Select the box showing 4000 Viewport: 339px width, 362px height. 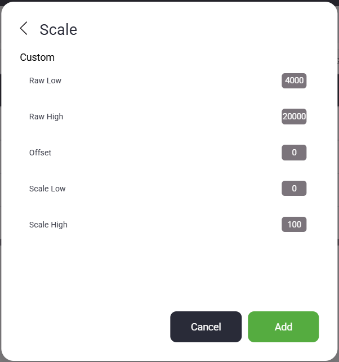click(x=294, y=81)
